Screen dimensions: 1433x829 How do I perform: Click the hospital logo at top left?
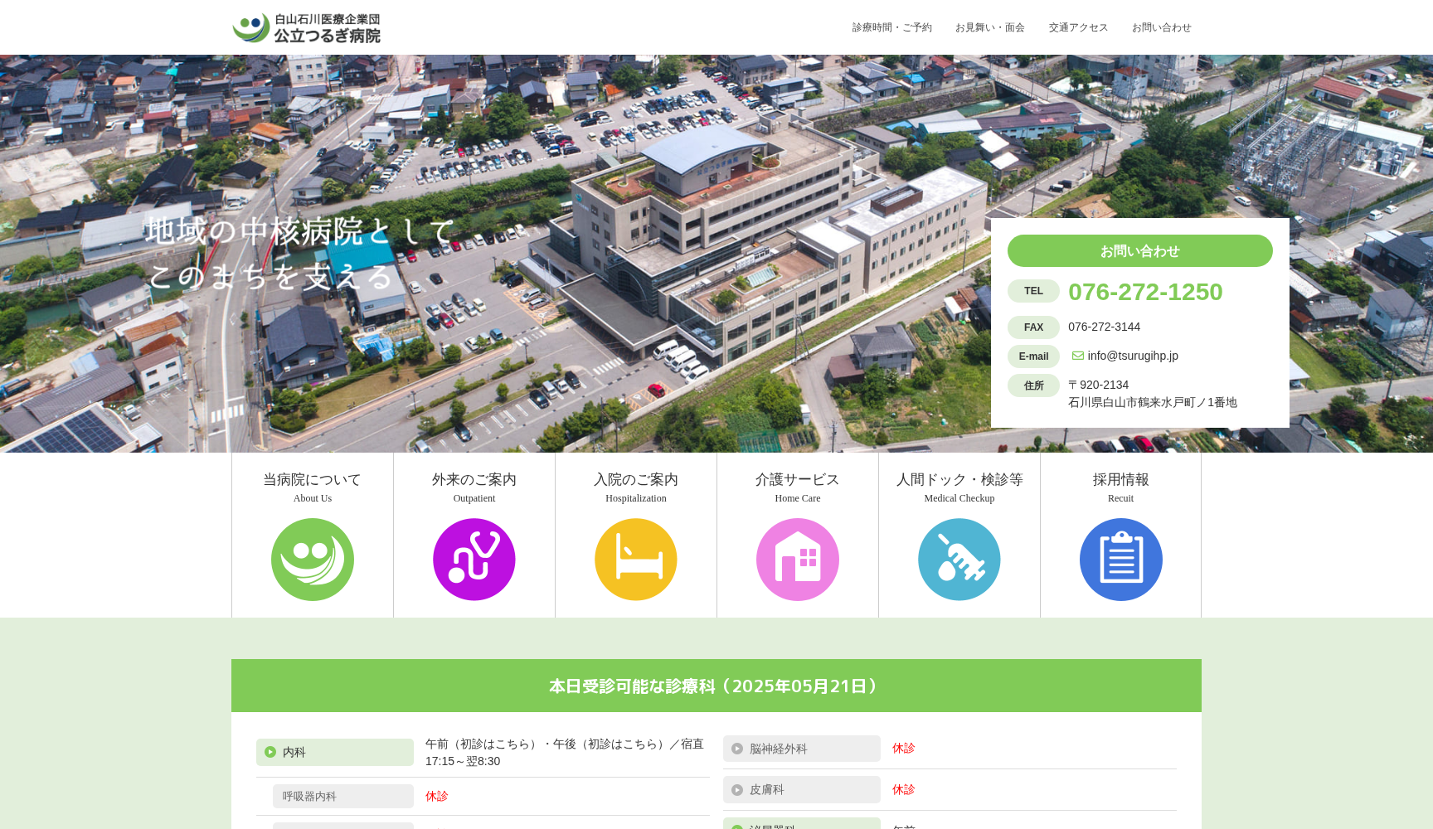click(307, 27)
